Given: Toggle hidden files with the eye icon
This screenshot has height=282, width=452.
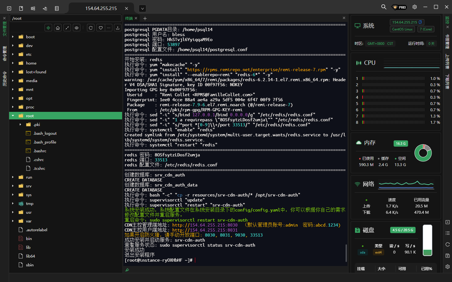Looking at the screenshot, I should (77, 28).
